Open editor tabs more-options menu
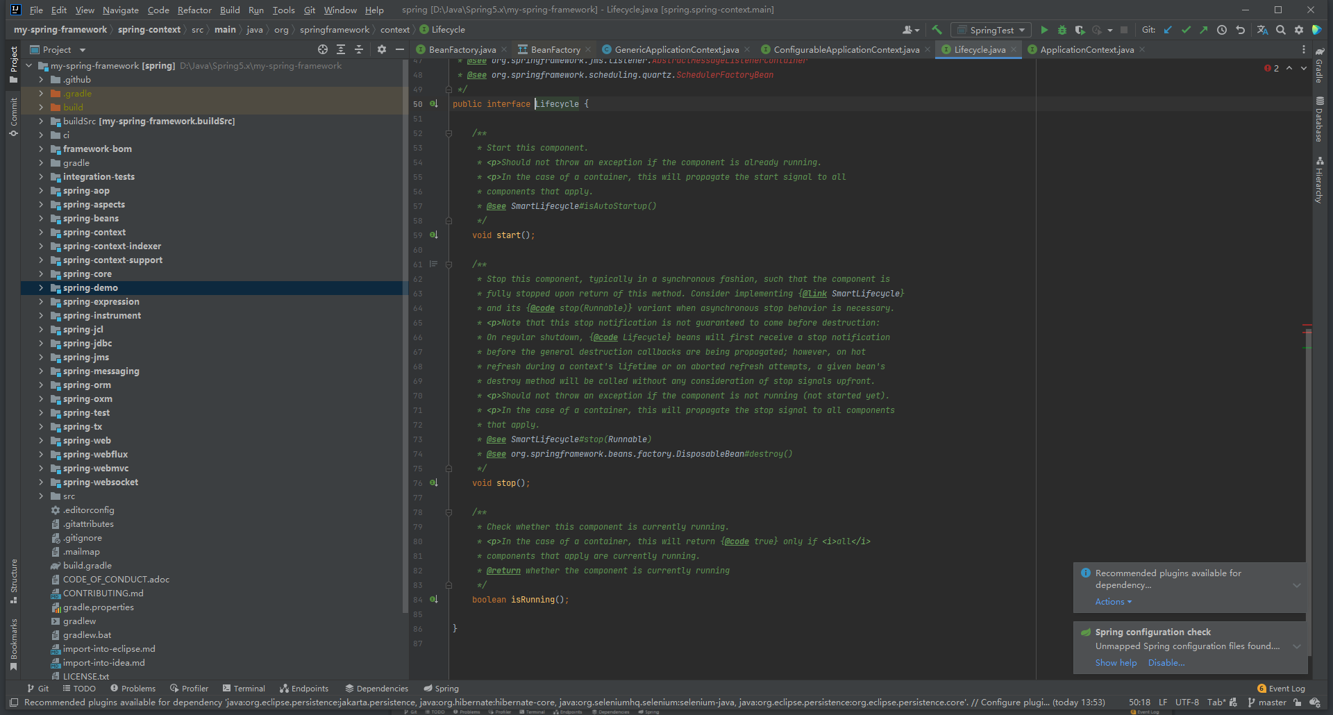The image size is (1333, 715). (1303, 49)
